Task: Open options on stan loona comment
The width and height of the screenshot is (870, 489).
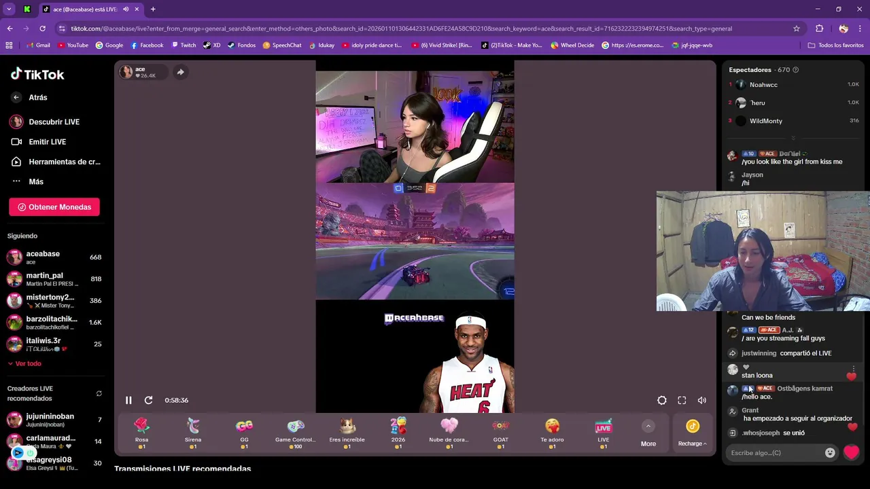Action: [x=854, y=369]
